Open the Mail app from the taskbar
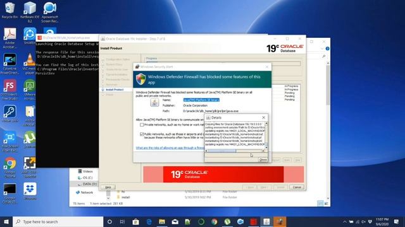This screenshot has width=405, height=227. click(x=175, y=221)
